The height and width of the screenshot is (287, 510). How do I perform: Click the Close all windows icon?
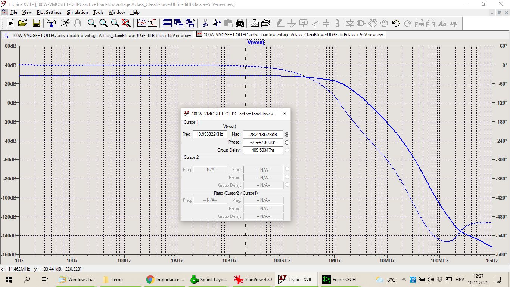pyautogui.click(x=190, y=23)
